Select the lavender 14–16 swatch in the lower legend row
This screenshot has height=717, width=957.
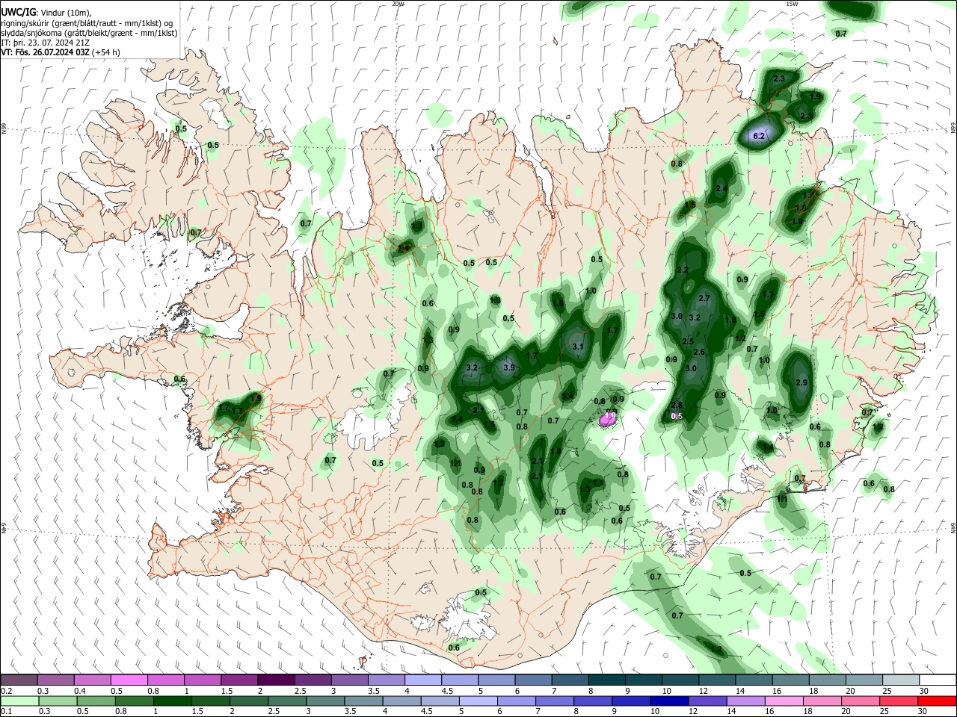[745, 701]
